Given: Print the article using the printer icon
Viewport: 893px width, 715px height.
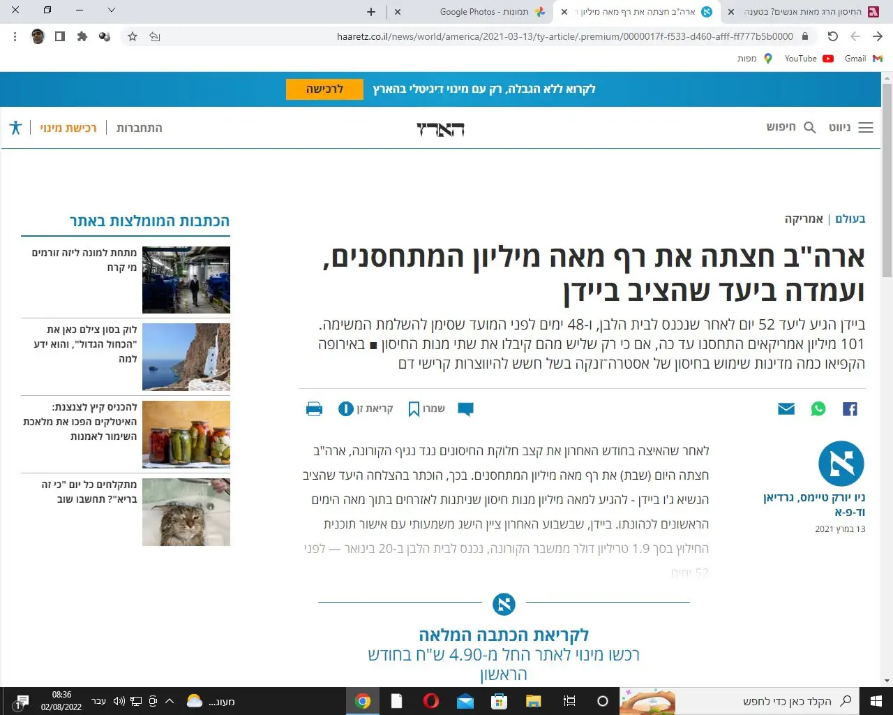Looking at the screenshot, I should click(314, 409).
